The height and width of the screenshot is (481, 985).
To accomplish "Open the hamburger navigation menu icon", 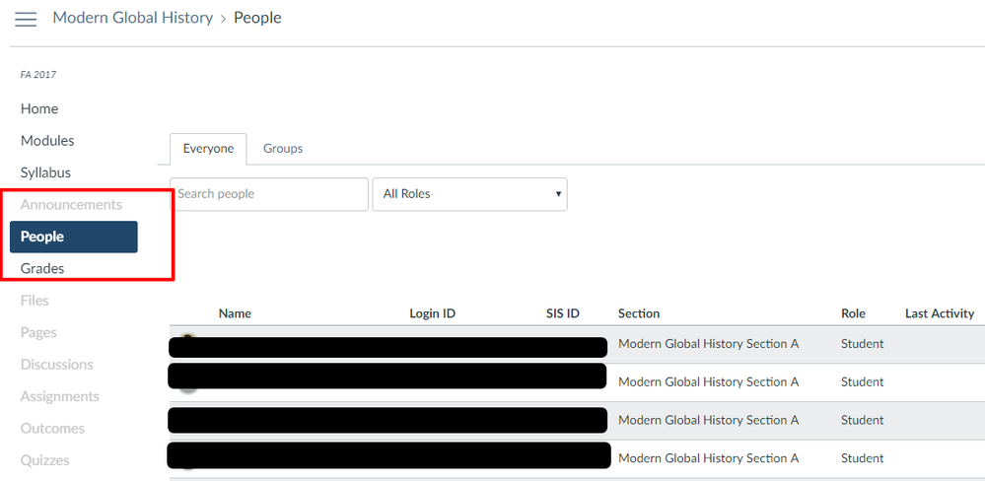I will (x=26, y=19).
